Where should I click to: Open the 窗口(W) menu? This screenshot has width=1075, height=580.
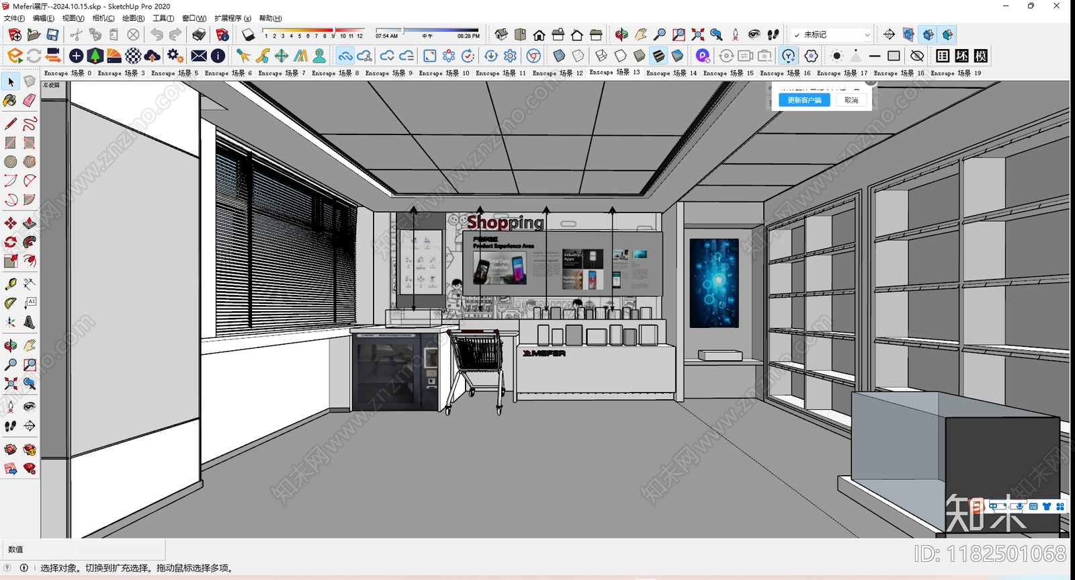click(194, 18)
